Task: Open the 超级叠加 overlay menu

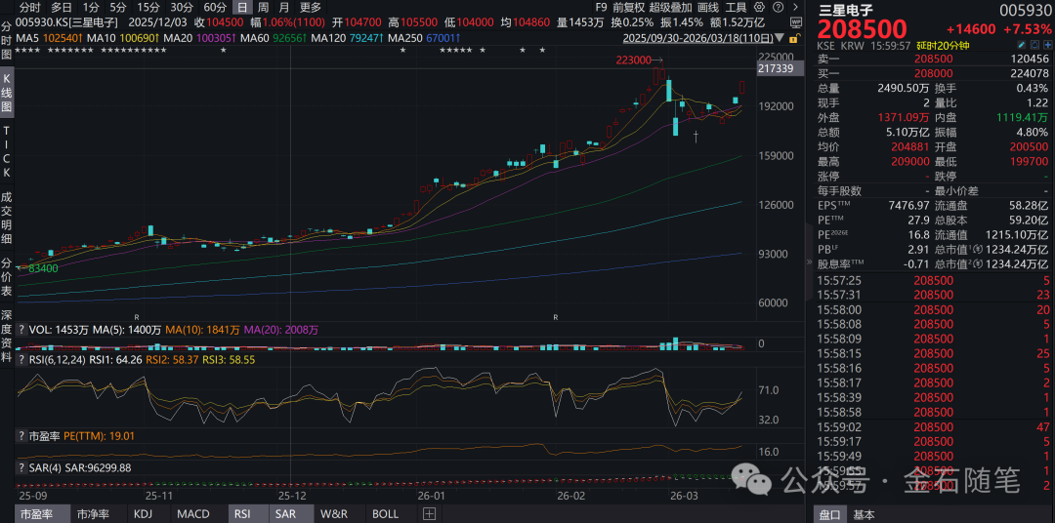Action: pos(671,8)
